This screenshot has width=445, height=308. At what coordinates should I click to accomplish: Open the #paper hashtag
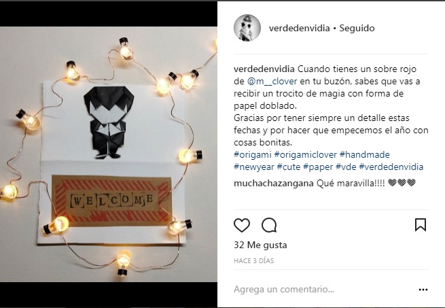click(x=318, y=167)
